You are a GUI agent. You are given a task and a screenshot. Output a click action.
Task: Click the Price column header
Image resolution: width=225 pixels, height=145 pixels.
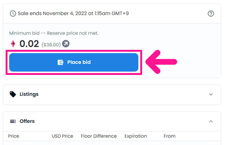pos(13,136)
